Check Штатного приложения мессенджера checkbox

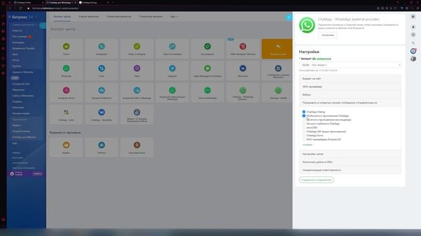coord(304,119)
